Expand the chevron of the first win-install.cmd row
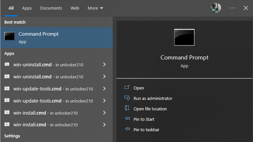This screenshot has width=253, height=142. pyautogui.click(x=104, y=113)
